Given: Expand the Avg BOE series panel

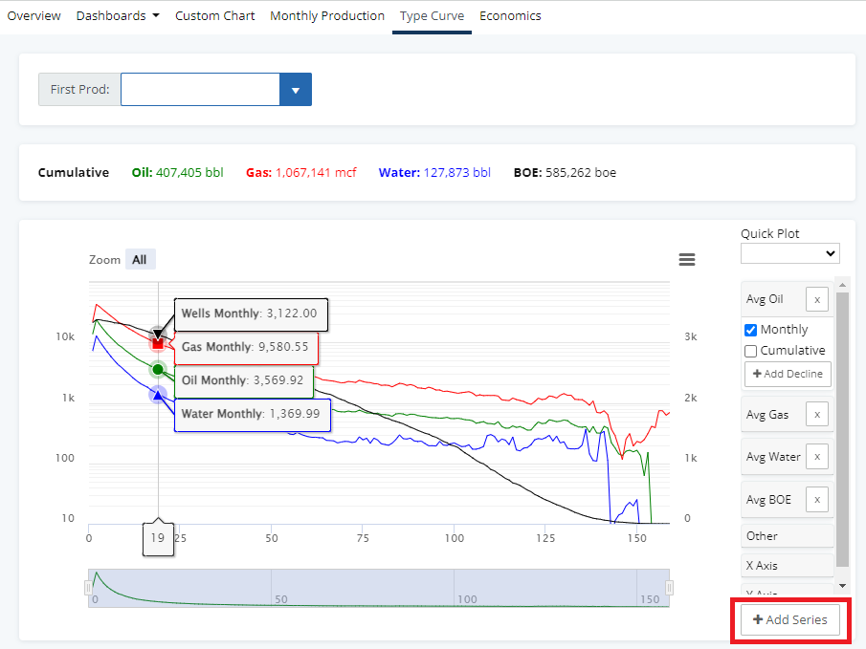Looking at the screenshot, I should (768, 500).
